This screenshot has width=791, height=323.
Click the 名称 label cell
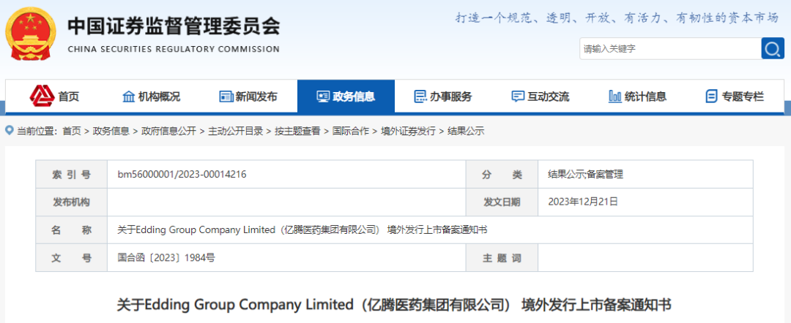pos(71,230)
